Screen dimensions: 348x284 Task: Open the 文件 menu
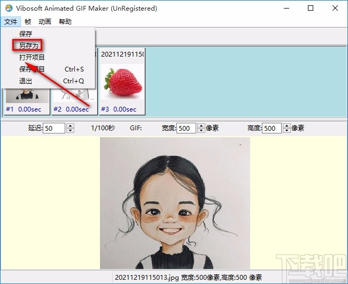coord(11,22)
